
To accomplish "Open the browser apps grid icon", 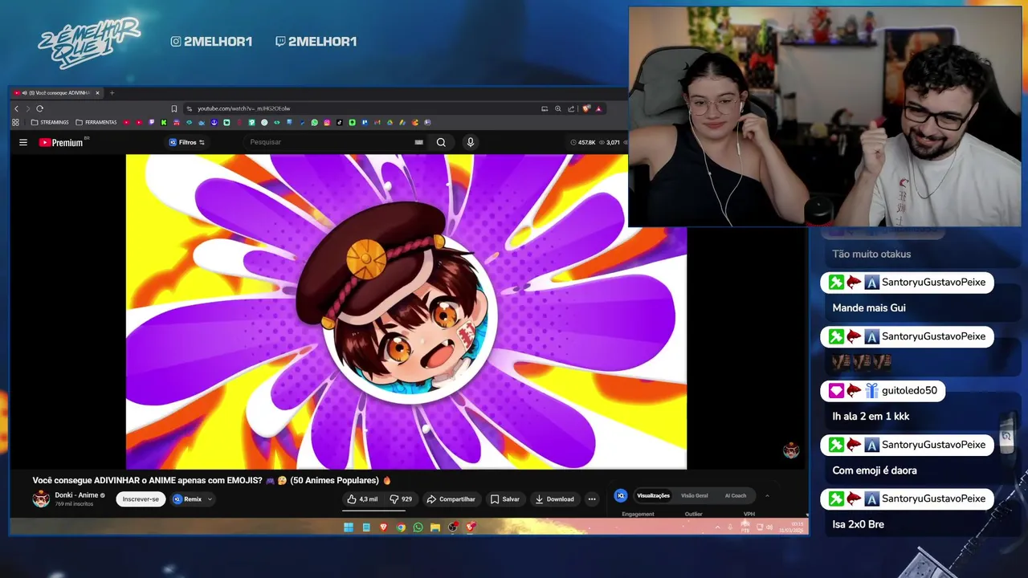I will point(15,122).
